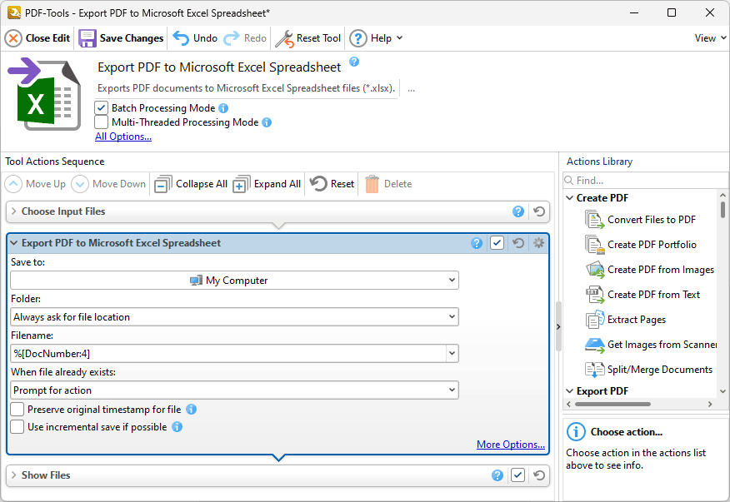Click the Actions Library panel collapse arrow

click(558, 327)
